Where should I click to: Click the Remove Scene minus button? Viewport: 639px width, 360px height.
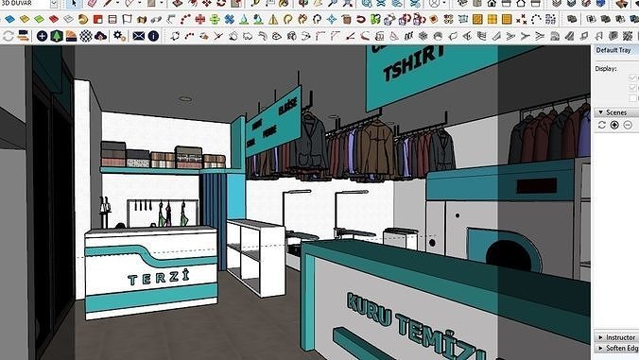(x=628, y=125)
